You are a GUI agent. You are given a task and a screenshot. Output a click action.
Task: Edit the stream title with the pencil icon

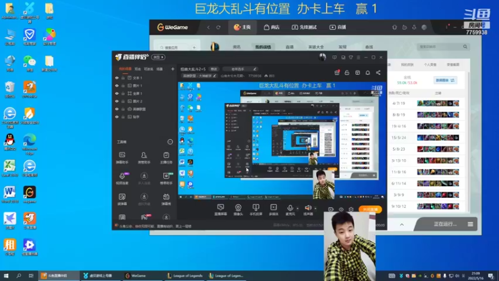click(254, 69)
